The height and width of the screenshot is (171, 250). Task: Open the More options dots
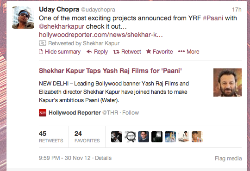pos(181,52)
